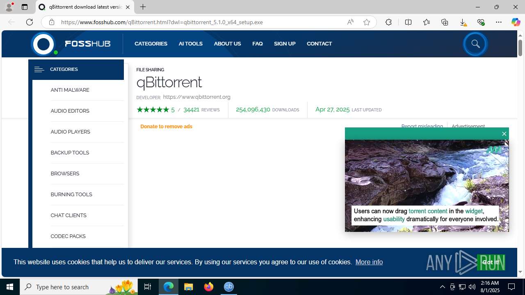
Task: Open the browser profile icon
Action: point(9,7)
